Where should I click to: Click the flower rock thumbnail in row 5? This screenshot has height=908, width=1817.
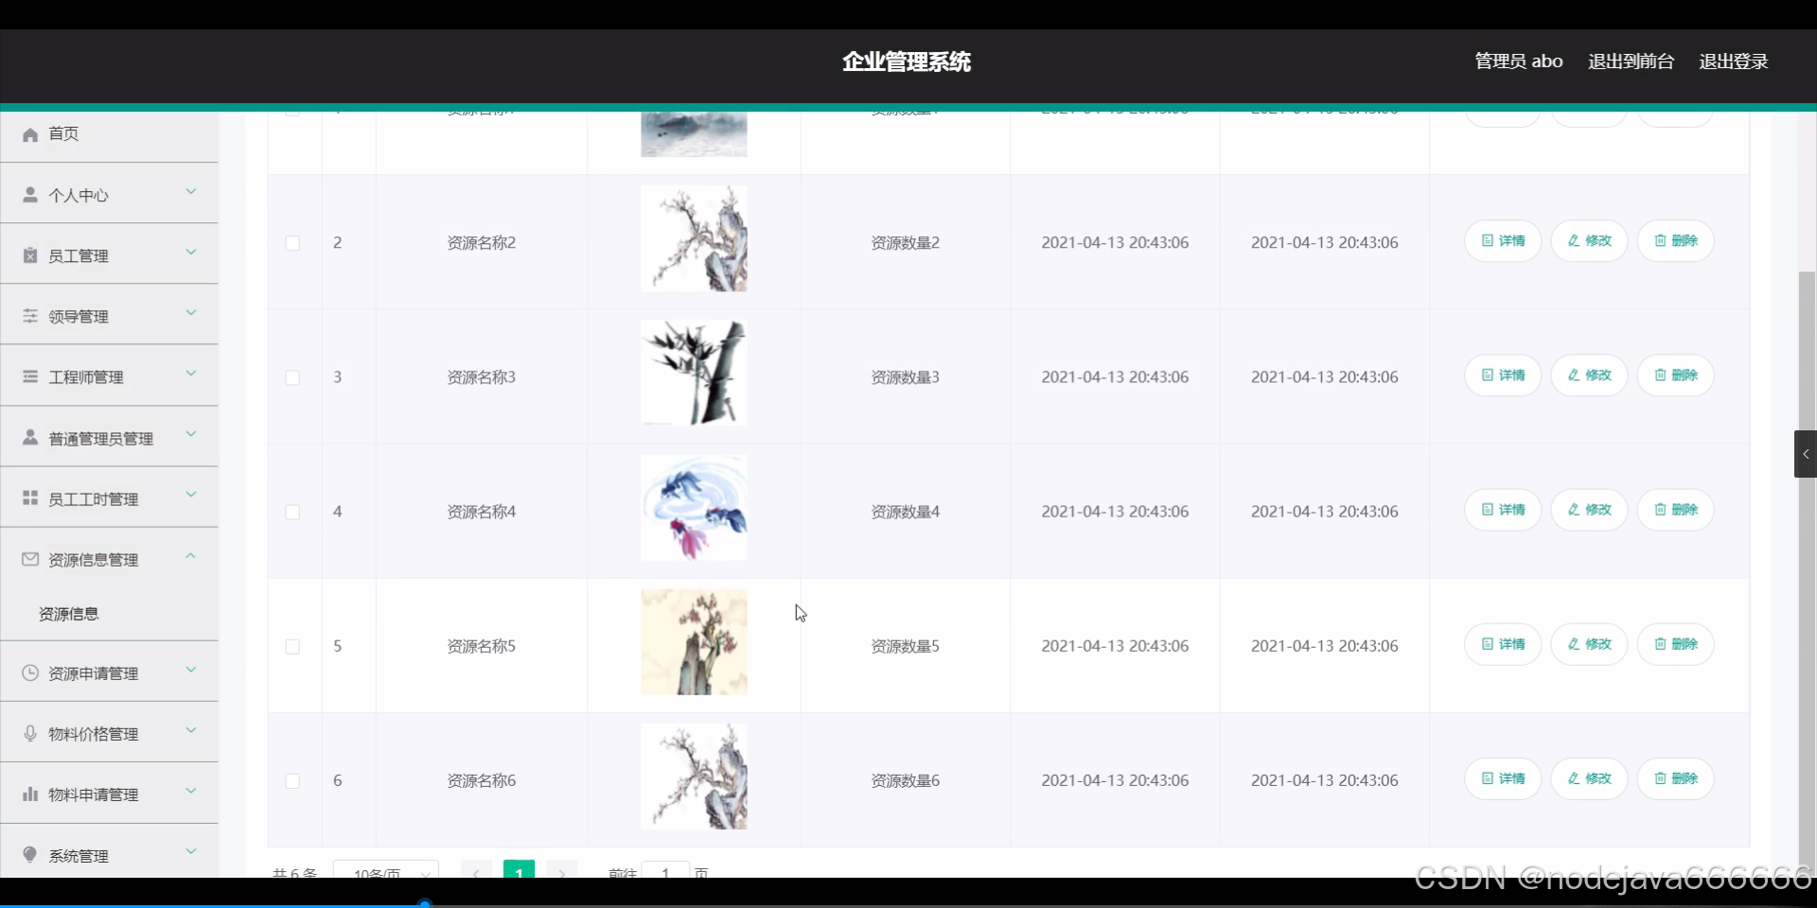point(694,642)
